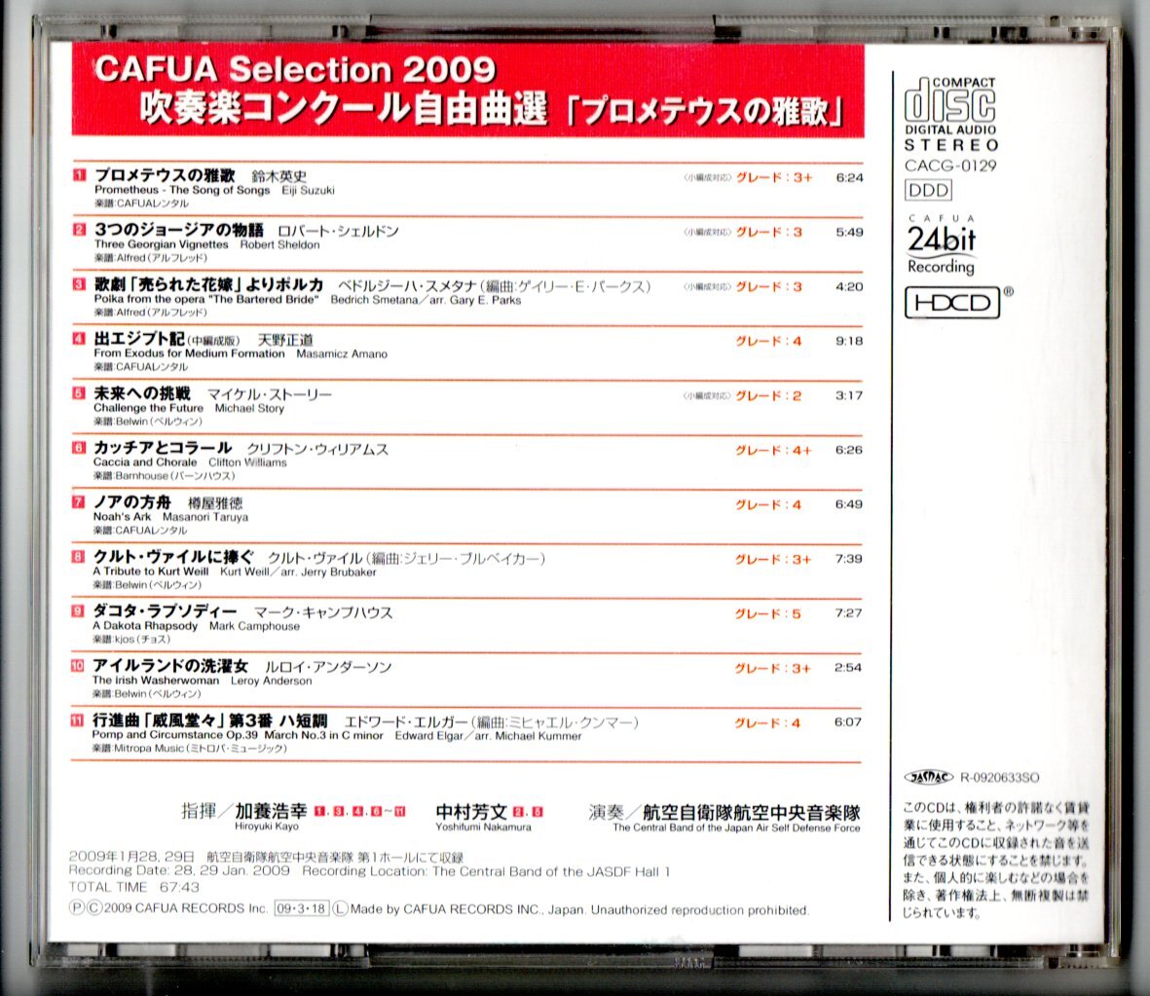Click the JASRAC oval logo
1150x996 pixels.
tap(928, 778)
